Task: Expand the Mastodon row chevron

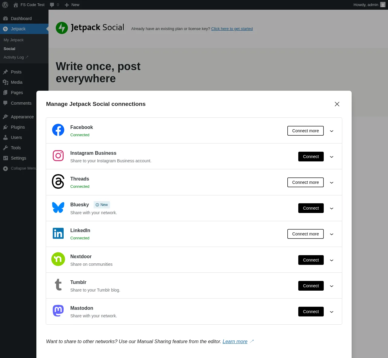Action: (332, 312)
